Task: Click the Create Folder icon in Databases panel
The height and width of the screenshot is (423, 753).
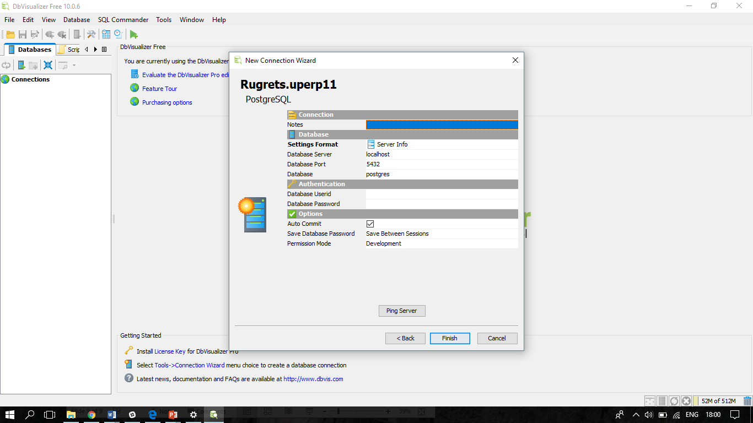Action: (x=34, y=65)
